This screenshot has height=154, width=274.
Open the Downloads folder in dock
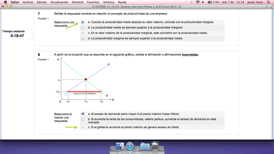tap(144, 146)
